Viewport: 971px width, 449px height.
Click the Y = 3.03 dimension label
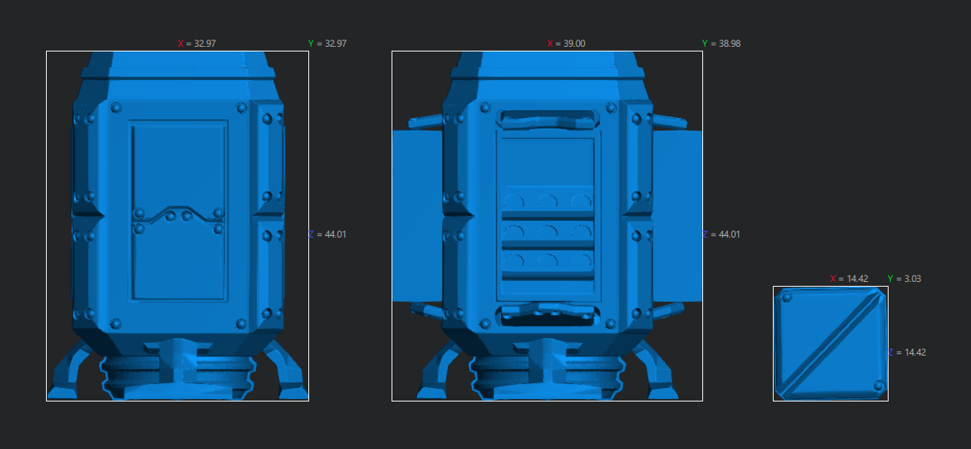pos(904,279)
